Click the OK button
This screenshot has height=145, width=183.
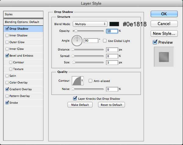pos(164,14)
